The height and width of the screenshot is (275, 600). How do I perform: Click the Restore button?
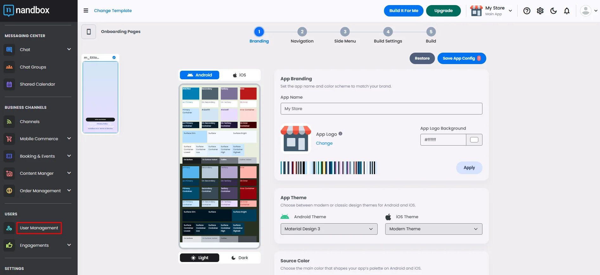(x=422, y=58)
